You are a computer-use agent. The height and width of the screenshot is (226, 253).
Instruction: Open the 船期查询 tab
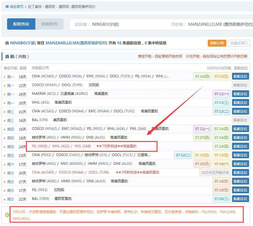21,24
